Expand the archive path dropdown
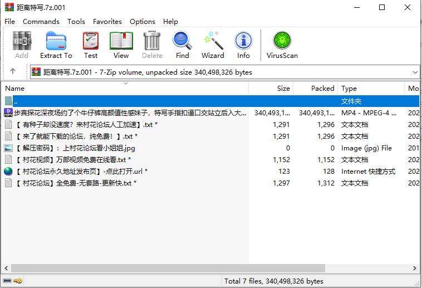 point(415,72)
